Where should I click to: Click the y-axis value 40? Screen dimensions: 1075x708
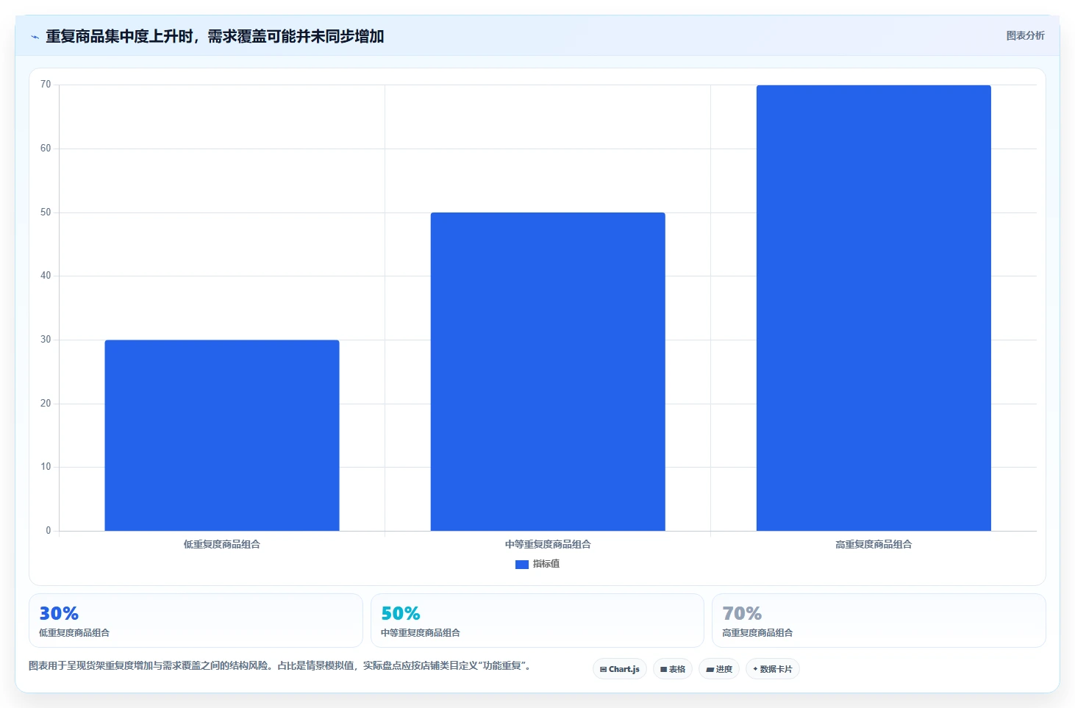coord(46,276)
